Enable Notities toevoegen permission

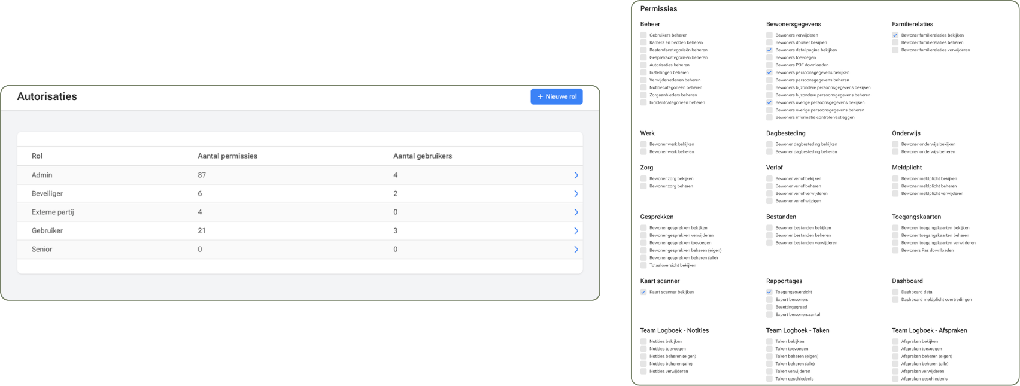coord(643,349)
